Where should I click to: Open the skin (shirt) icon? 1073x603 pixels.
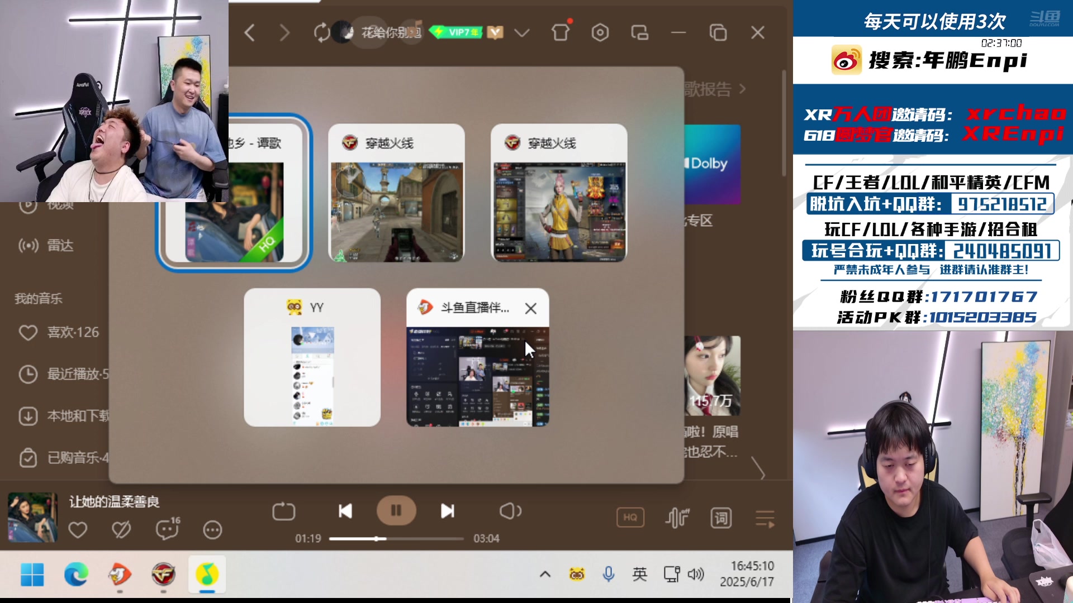[561, 32]
